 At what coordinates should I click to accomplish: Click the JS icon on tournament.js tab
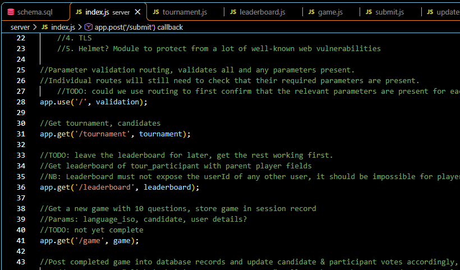coord(156,12)
